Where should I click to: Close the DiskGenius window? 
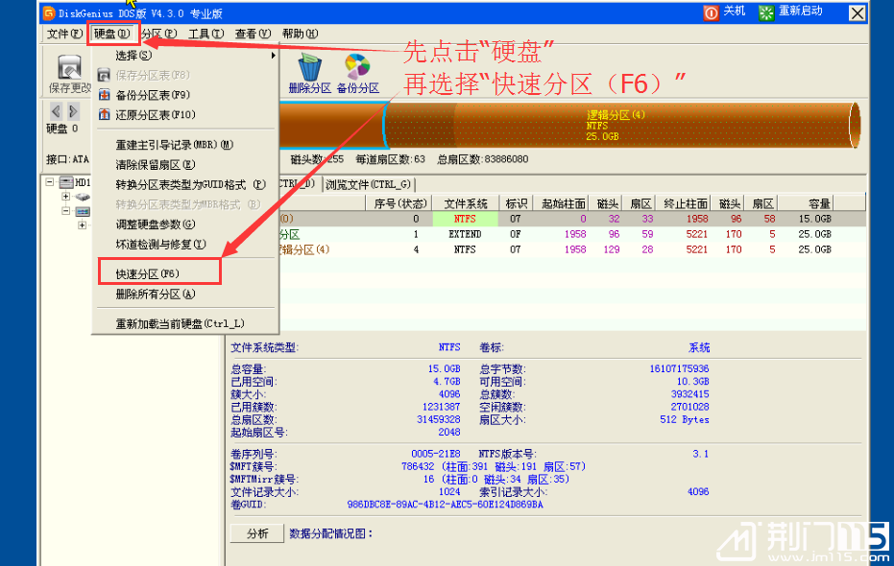point(858,13)
